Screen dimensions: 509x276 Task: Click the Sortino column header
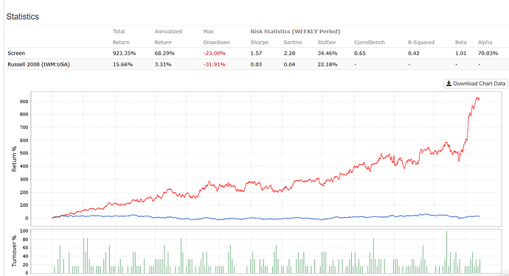pos(292,43)
